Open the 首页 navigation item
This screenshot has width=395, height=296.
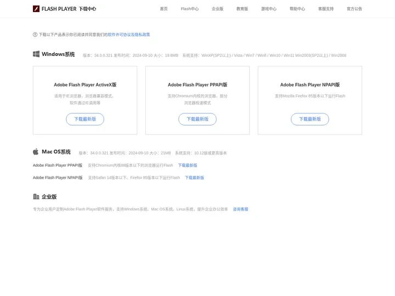click(x=163, y=9)
